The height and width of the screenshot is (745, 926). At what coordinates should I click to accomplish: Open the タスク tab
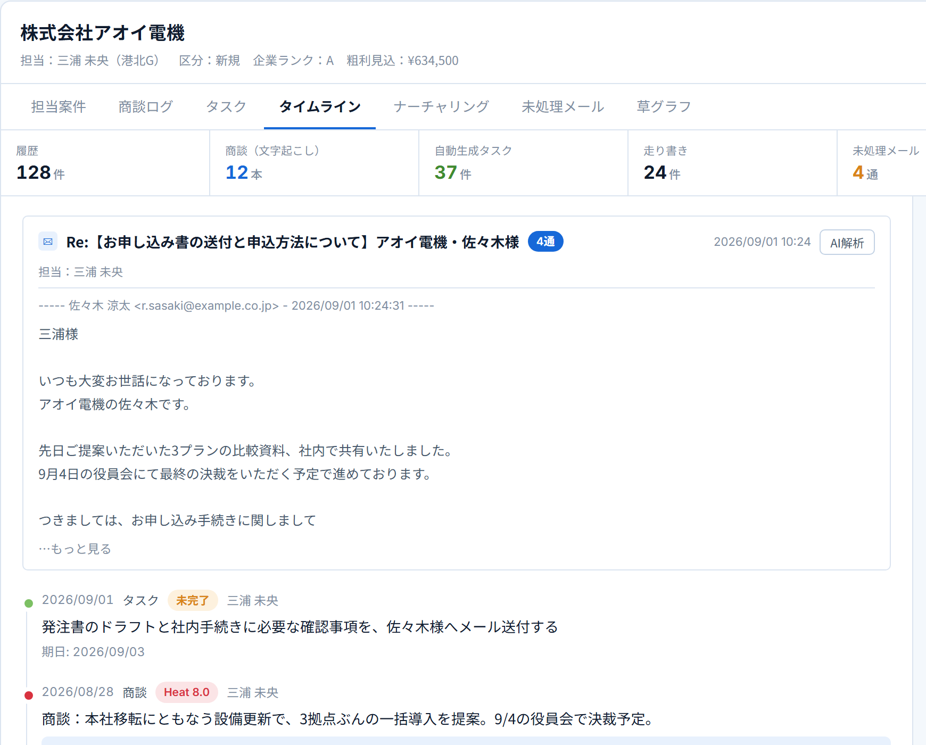(x=226, y=107)
